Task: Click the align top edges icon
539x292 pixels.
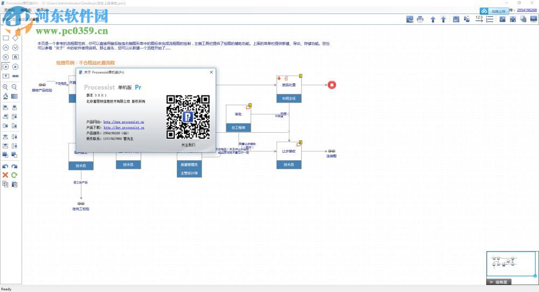Action: [15, 117]
